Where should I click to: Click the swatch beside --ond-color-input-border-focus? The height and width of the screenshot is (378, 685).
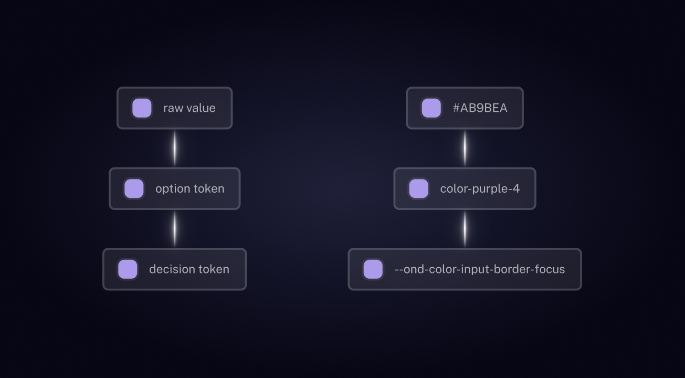(x=373, y=269)
